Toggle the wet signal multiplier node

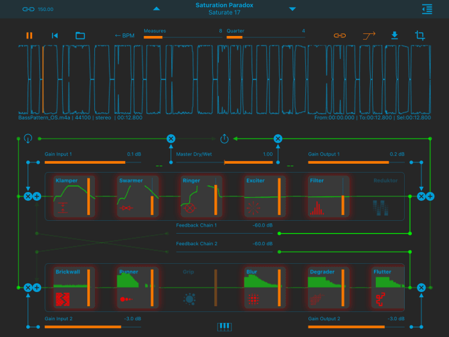click(278, 139)
